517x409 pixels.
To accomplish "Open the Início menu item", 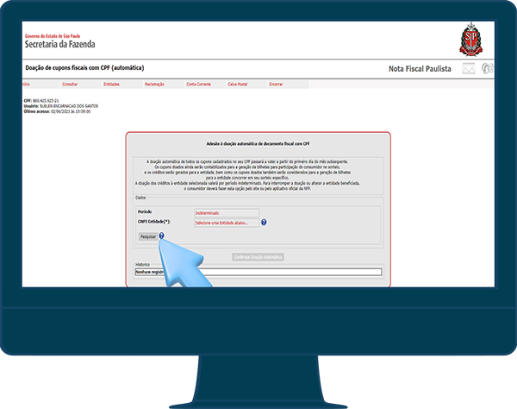I will (x=26, y=84).
